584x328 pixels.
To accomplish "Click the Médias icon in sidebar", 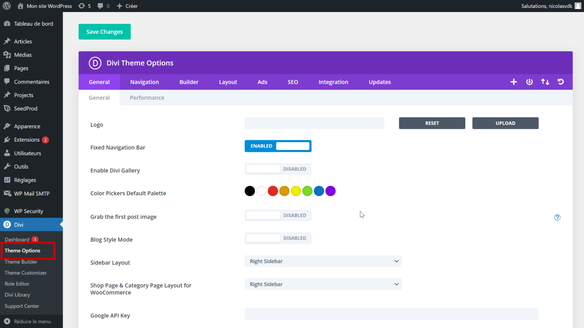I will [x=7, y=55].
